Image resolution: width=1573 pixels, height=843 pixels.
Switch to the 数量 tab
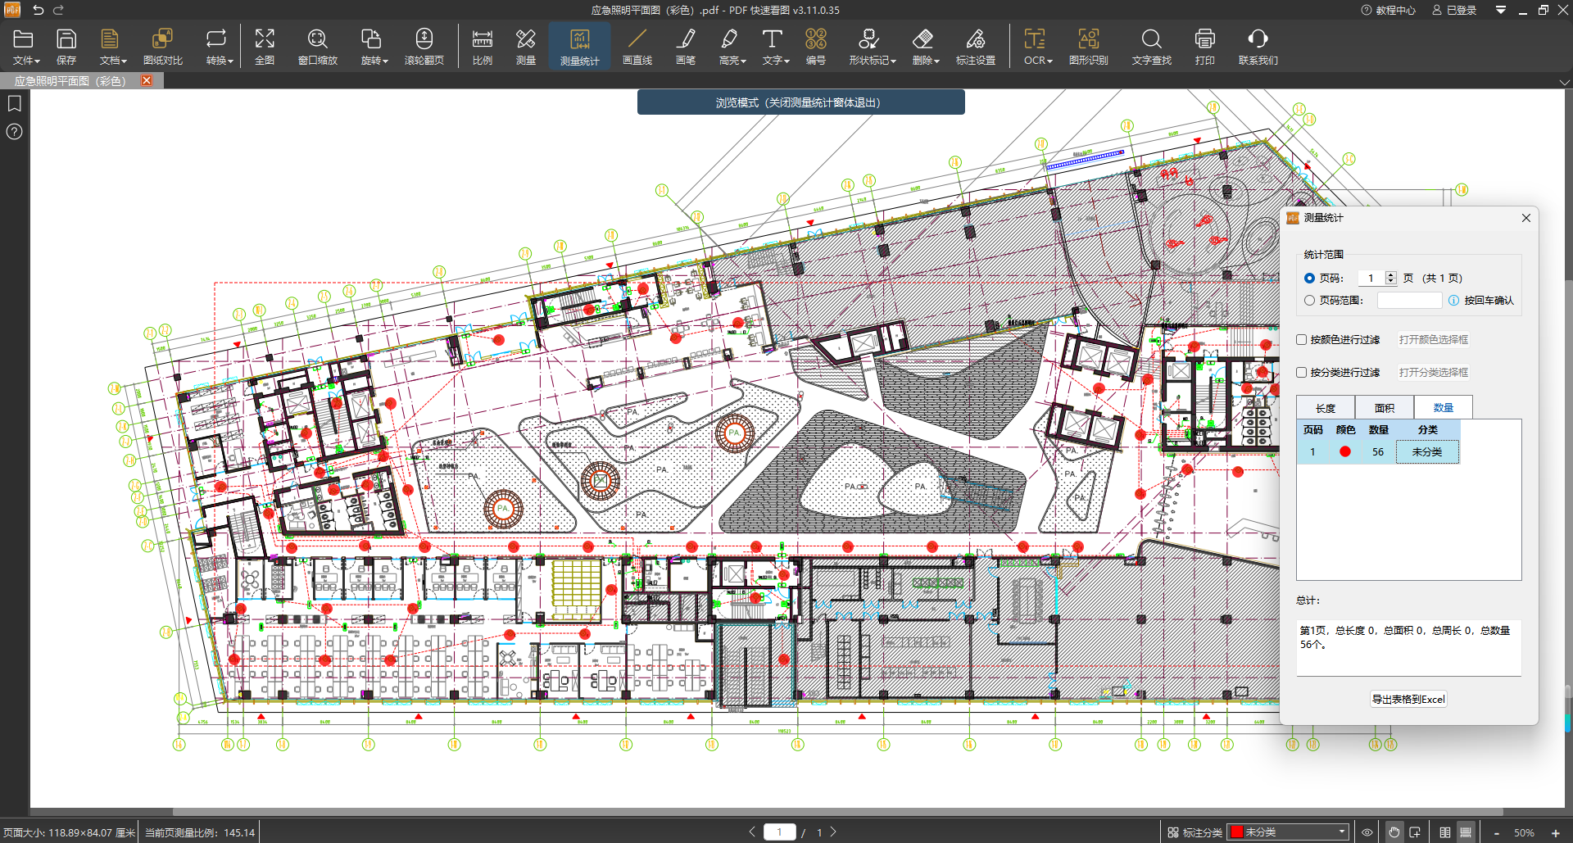coord(1443,408)
